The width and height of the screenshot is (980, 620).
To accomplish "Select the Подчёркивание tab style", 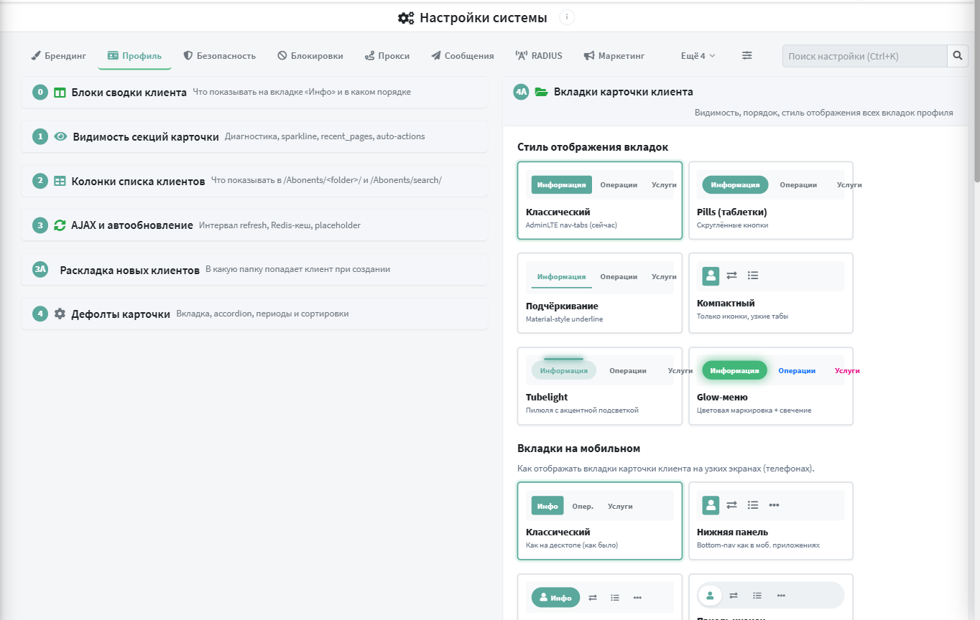I will (x=600, y=293).
